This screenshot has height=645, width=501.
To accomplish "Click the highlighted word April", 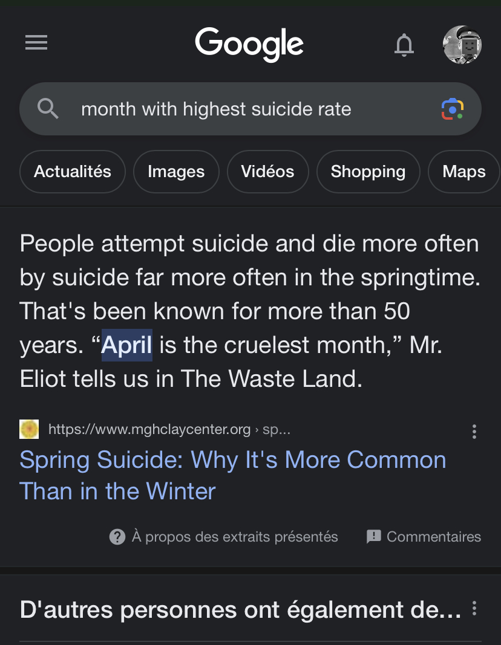I will click(127, 345).
